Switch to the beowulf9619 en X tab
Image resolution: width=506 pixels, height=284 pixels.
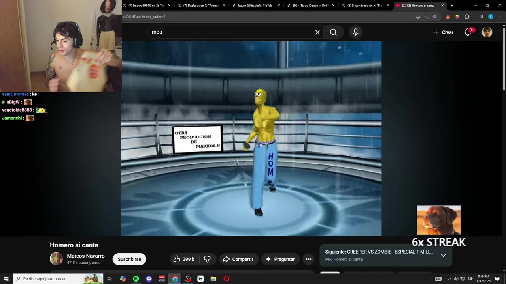pyautogui.click(x=147, y=6)
